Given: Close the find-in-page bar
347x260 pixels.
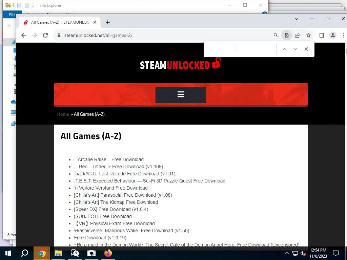Looking at the screenshot, I should (x=306, y=49).
